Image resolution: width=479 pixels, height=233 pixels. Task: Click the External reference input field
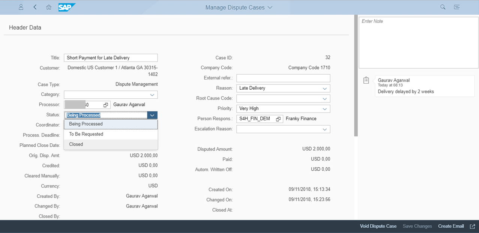[x=283, y=78]
